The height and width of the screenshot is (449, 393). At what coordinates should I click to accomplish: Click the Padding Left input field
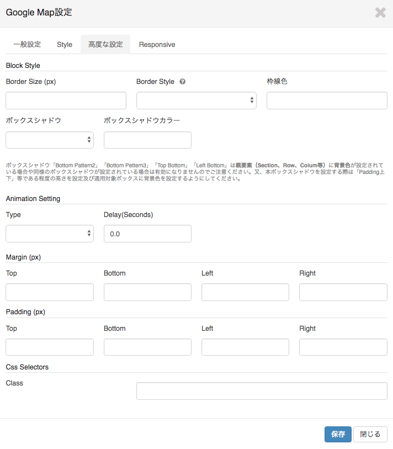pyautogui.click(x=245, y=347)
